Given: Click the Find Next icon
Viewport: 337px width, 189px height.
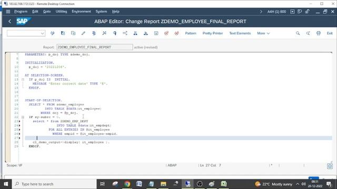Looking at the screenshot, I should click(x=308, y=33).
